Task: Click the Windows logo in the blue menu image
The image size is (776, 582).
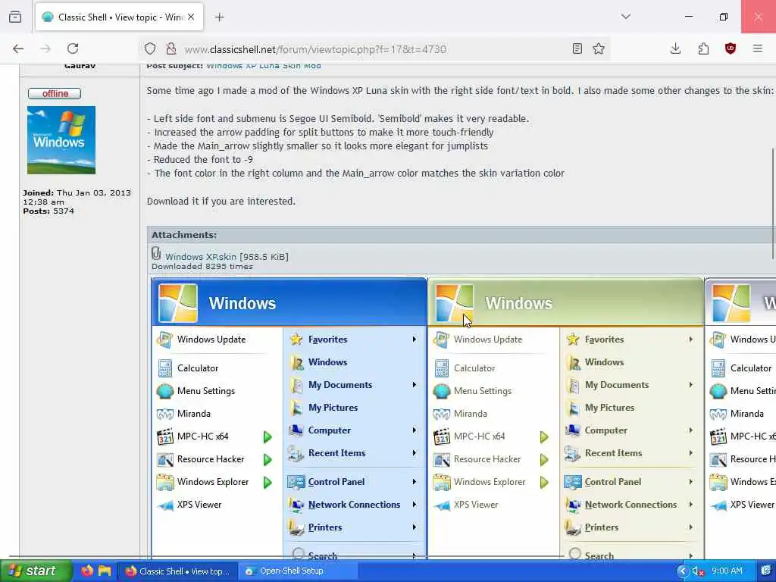Action: [177, 303]
